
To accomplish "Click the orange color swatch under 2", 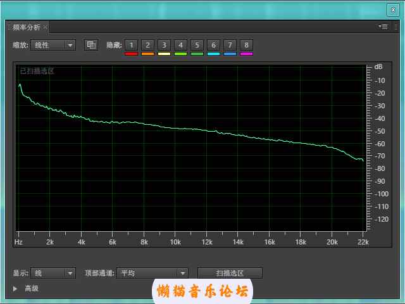I will (147, 54).
